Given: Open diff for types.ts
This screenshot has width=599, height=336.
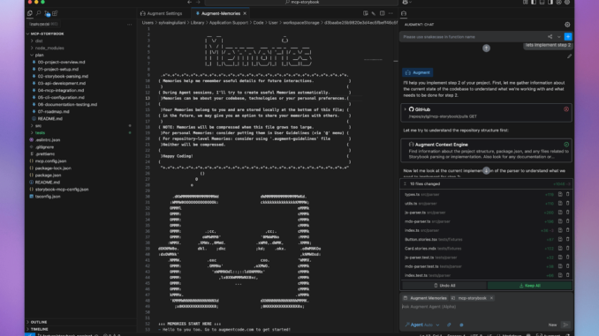Looking at the screenshot, I should pos(560,195).
